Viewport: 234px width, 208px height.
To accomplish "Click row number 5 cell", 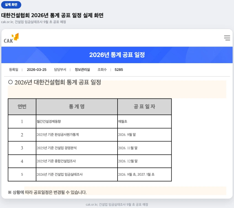I will point(22,174).
